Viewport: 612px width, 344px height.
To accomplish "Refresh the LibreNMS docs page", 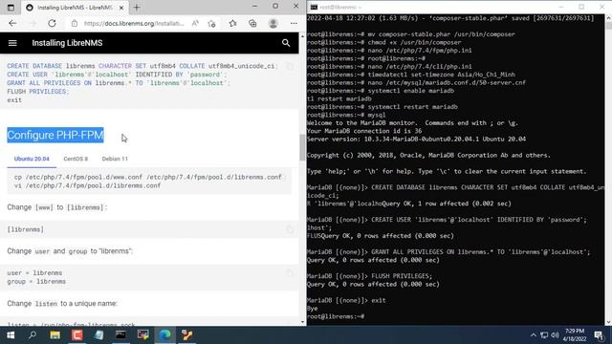I will point(52,23).
